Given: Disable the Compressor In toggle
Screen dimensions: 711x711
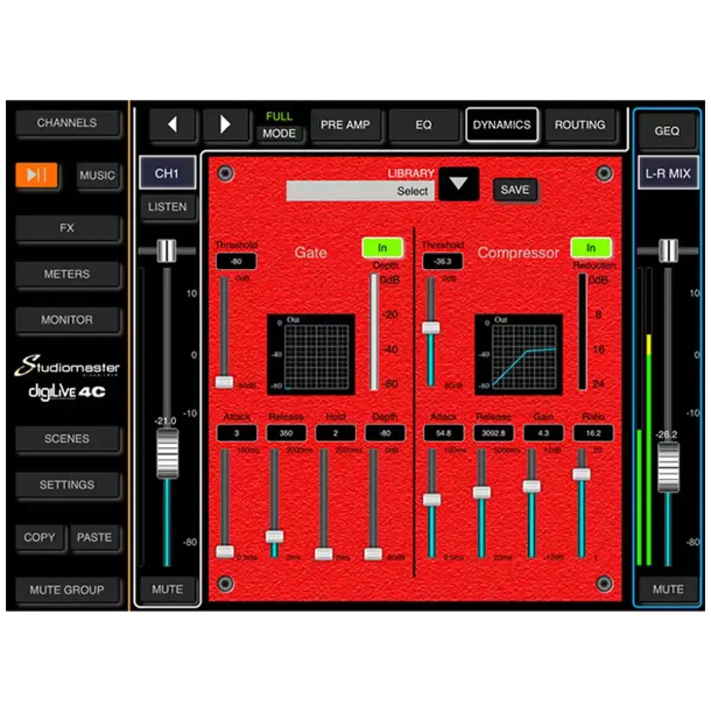Looking at the screenshot, I should 590,248.
